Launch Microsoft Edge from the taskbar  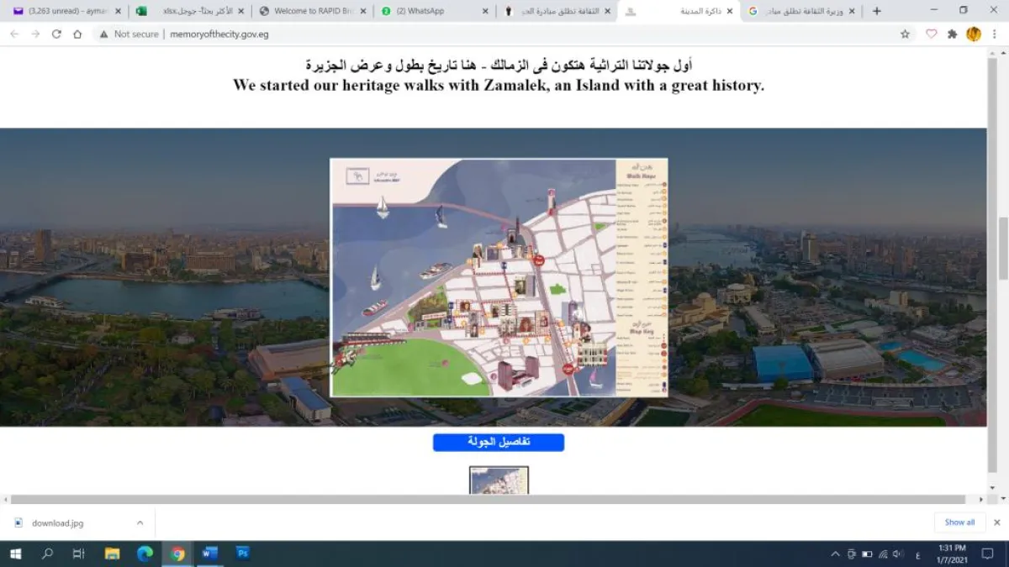(145, 553)
